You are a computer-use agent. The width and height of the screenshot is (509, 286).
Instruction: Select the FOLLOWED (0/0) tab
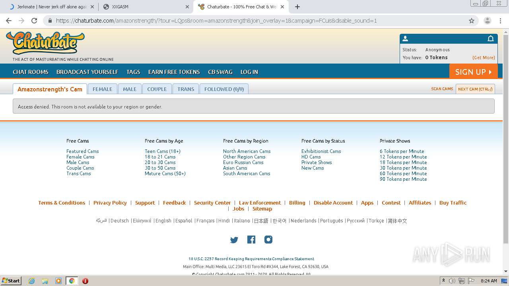(224, 89)
